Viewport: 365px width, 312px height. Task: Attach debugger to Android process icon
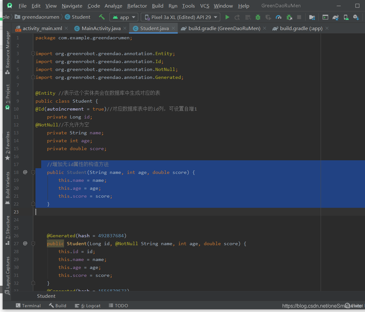tap(289, 17)
